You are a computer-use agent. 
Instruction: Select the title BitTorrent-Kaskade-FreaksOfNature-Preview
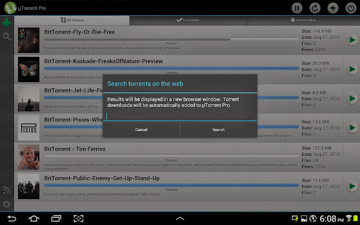[x=103, y=61]
